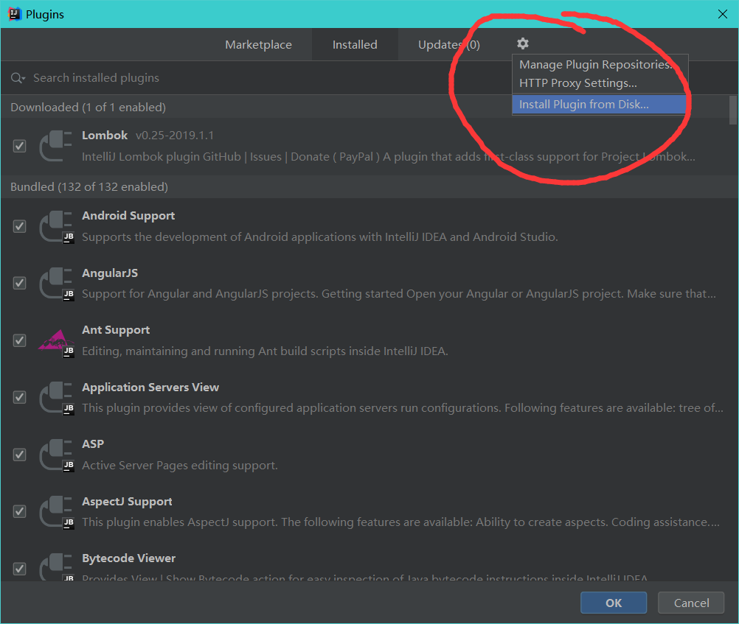The image size is (739, 624).
Task: Toggle the AspectJ Support checkbox
Action: (x=19, y=512)
